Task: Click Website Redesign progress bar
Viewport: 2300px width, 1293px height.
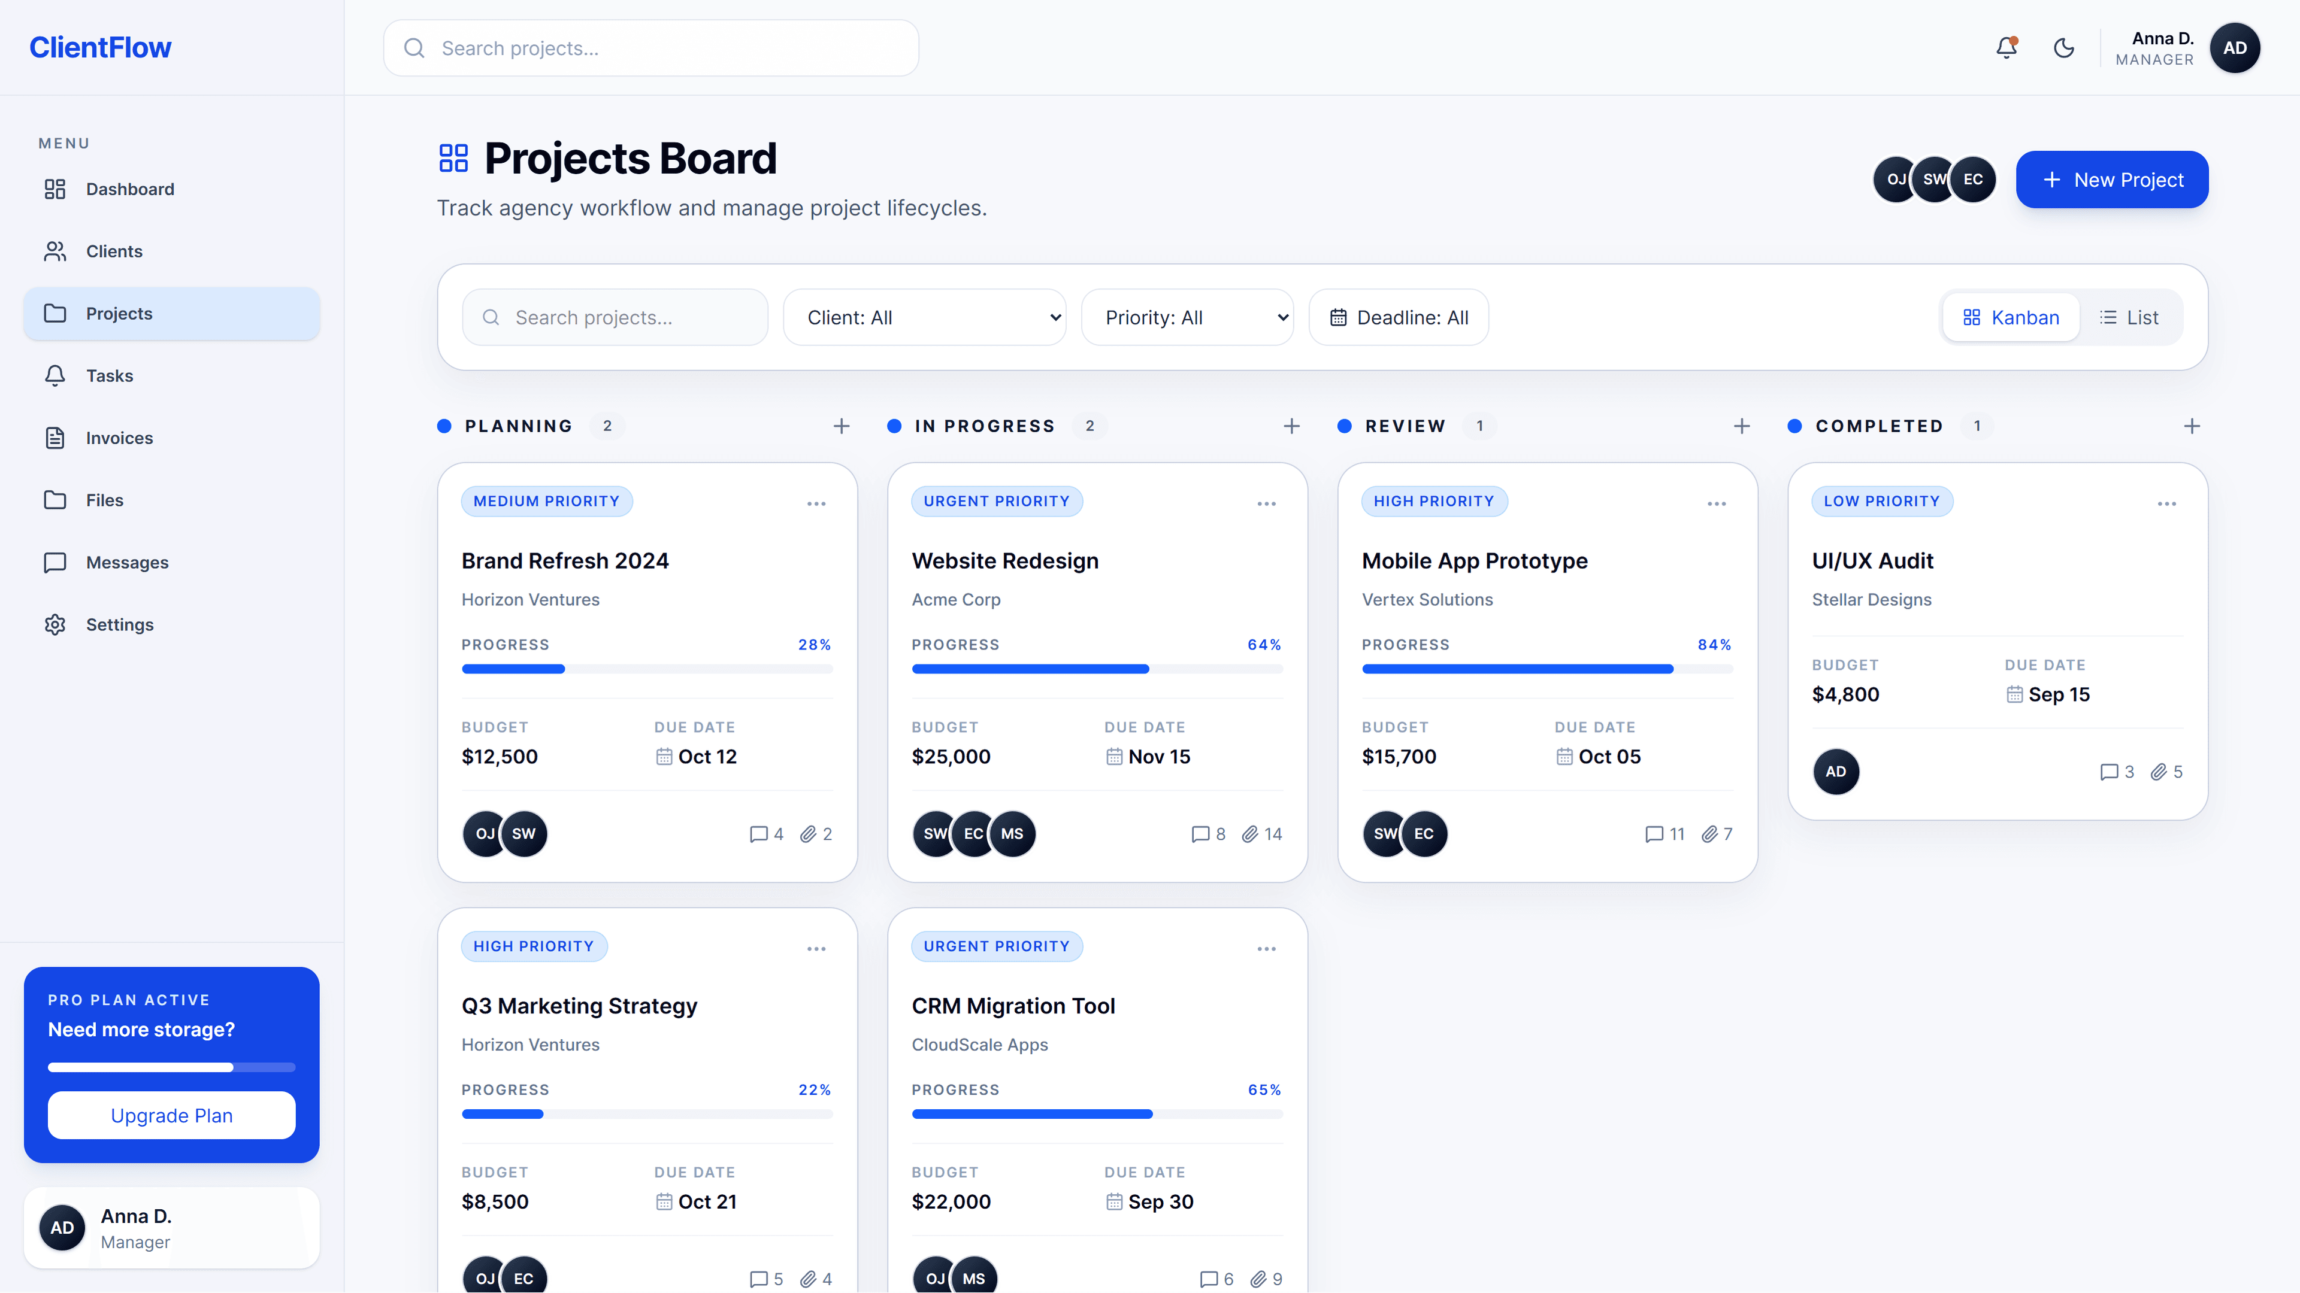Action: 1097,669
